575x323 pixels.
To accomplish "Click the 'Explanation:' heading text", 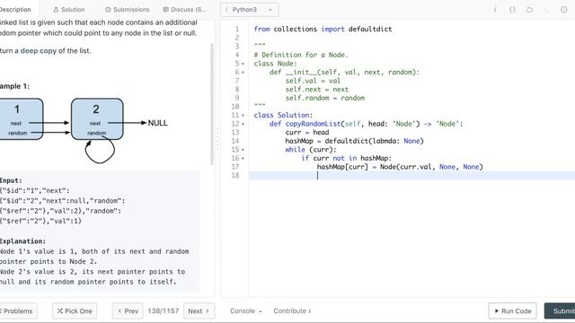I will point(22,241).
